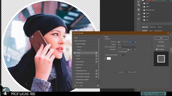Click the move effect up arrow icon
Screen dimensions: 172x96
tap(78, 86)
